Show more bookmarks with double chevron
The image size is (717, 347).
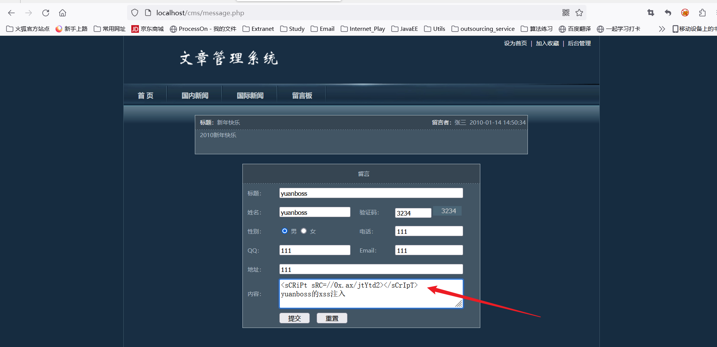[x=662, y=29]
